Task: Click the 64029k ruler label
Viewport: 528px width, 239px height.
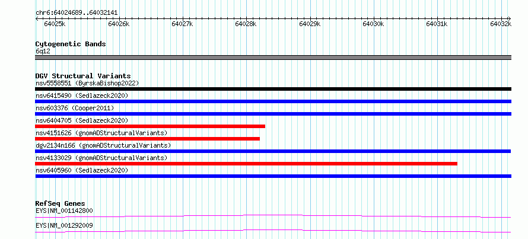Action: point(310,24)
